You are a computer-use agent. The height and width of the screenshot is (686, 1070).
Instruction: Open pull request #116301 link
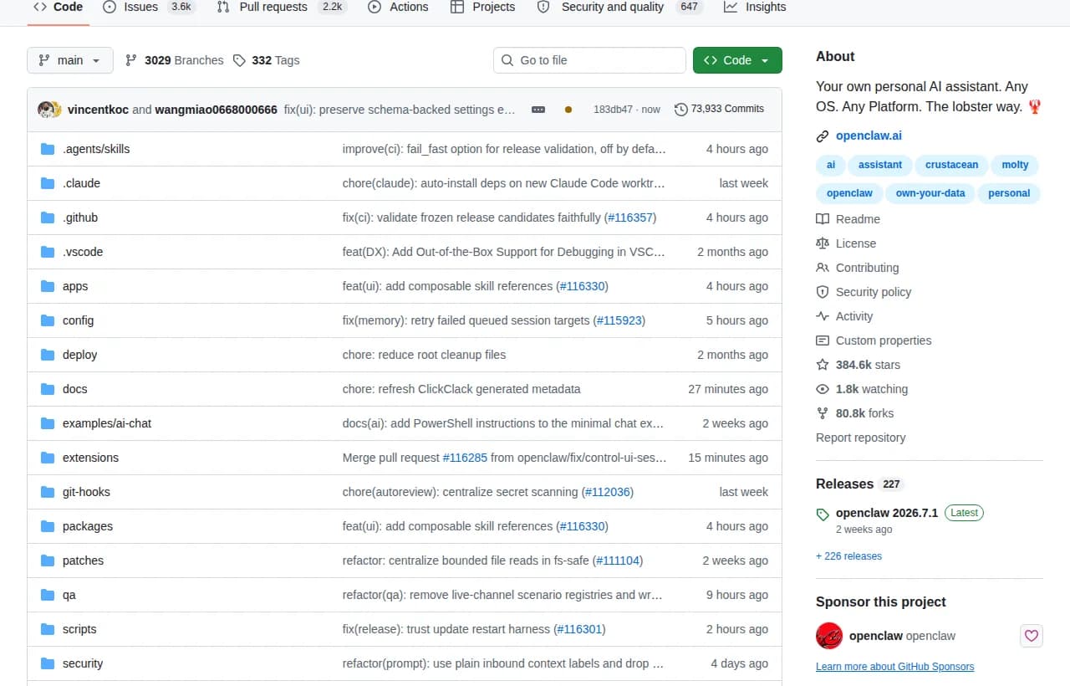579,629
